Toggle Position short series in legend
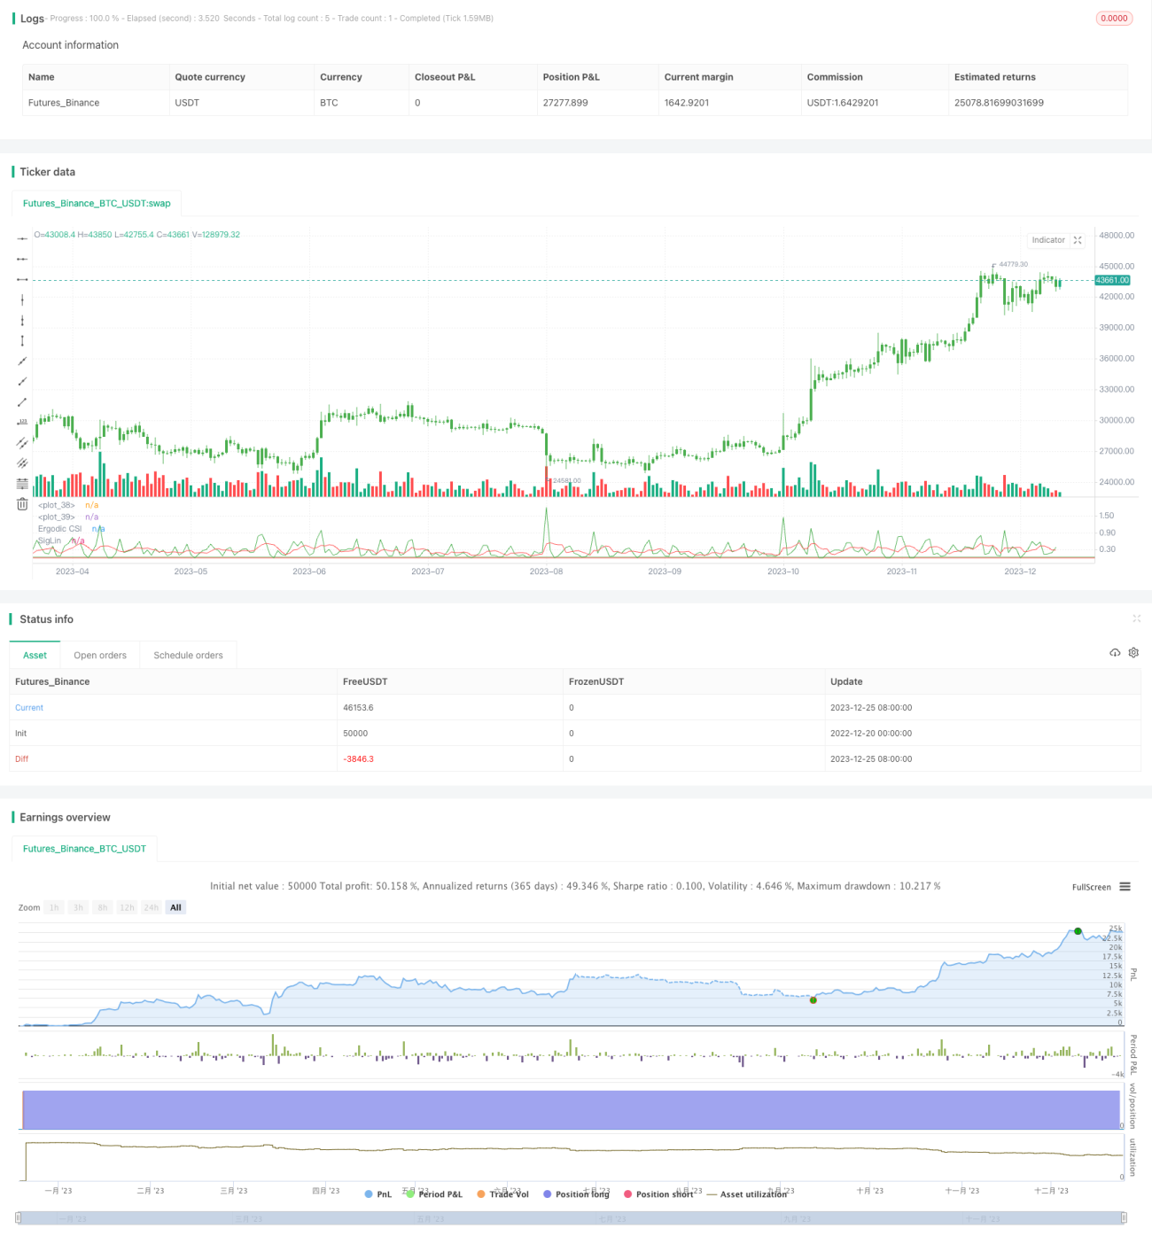Viewport: 1152px width, 1244px height. (x=658, y=1194)
